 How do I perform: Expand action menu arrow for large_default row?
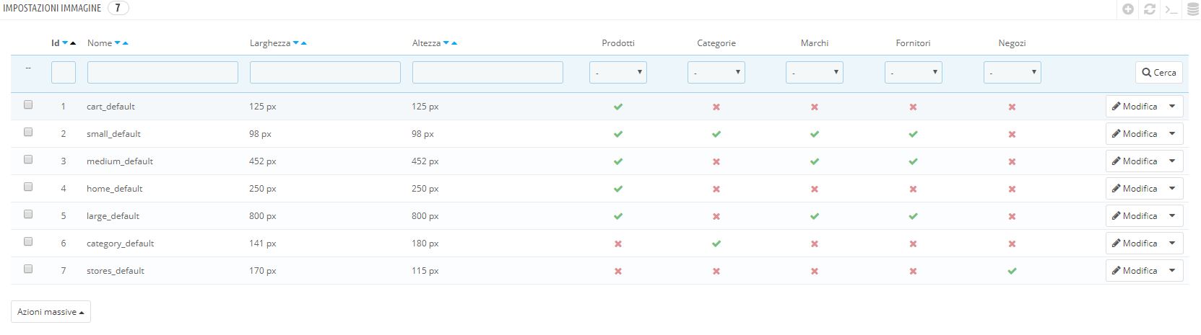pos(1172,216)
